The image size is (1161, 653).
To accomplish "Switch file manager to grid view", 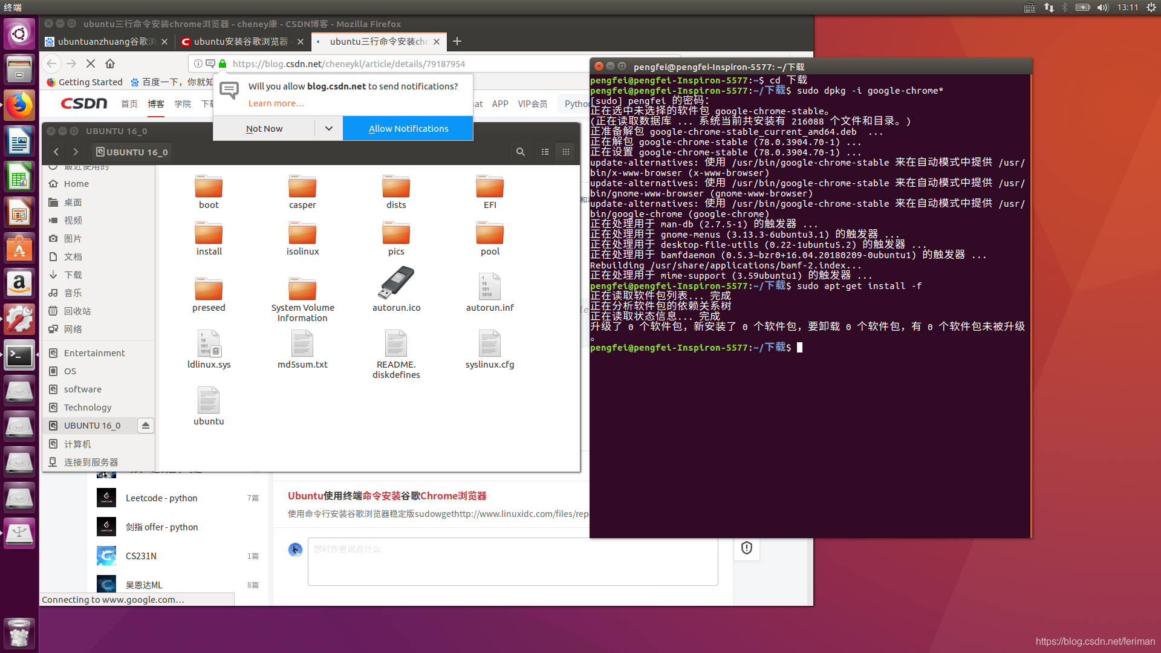I will [566, 152].
